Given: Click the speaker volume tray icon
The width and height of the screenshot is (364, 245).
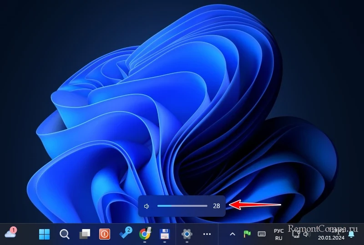Looking at the screenshot, I should tap(307, 234).
